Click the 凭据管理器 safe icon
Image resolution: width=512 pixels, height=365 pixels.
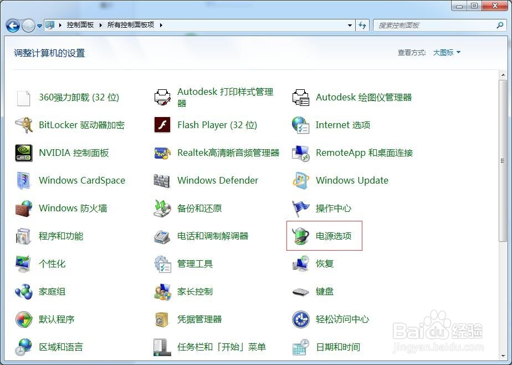(x=162, y=320)
